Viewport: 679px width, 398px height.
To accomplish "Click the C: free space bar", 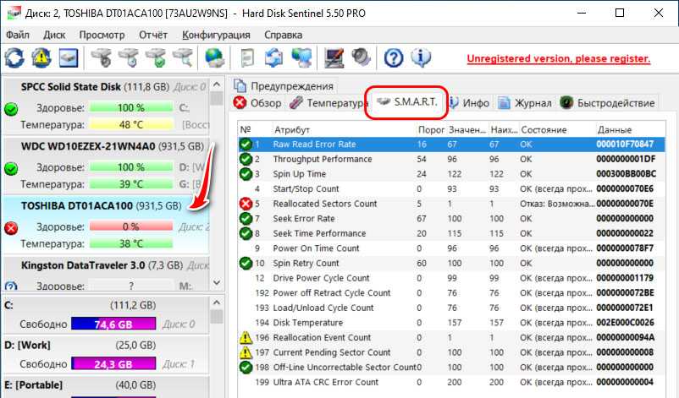I will (x=113, y=324).
